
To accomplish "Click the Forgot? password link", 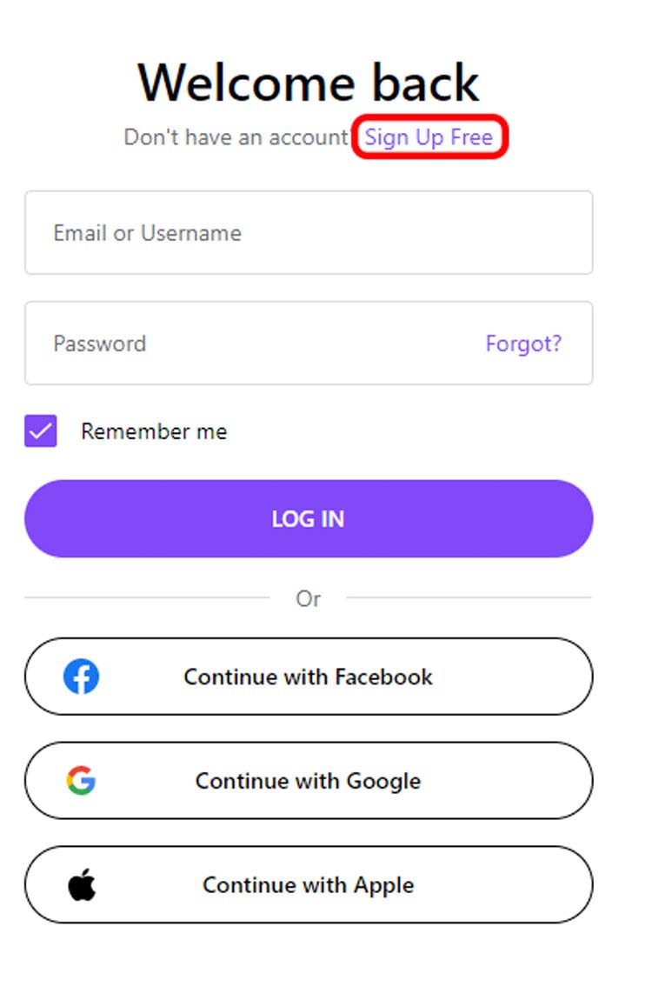I will coord(523,343).
